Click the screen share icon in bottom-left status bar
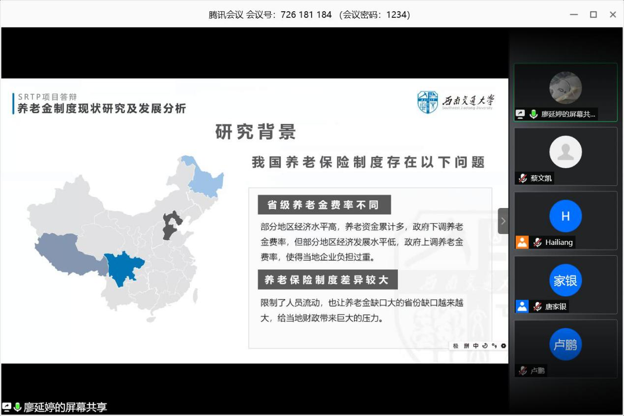The width and height of the screenshot is (624, 416). click(x=7, y=407)
